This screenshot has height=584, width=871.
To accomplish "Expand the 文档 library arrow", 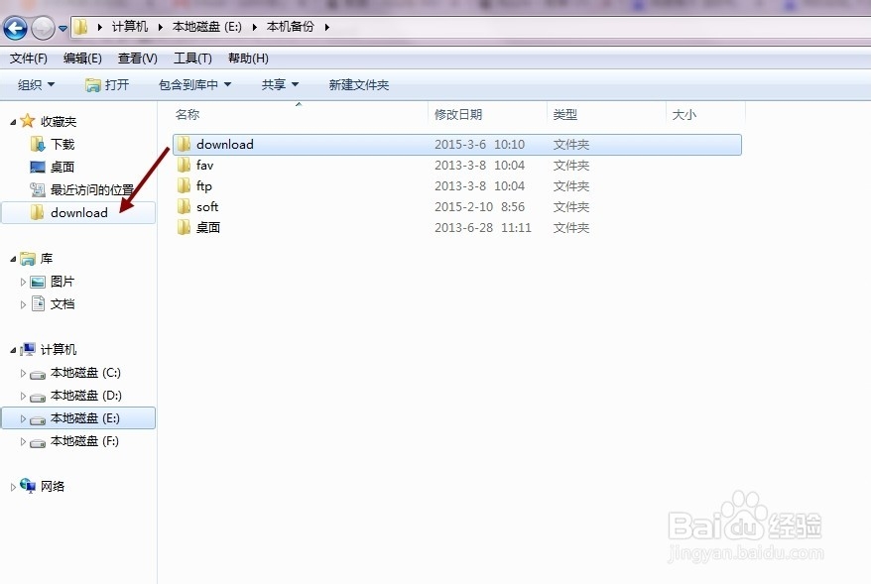I will tap(23, 304).
